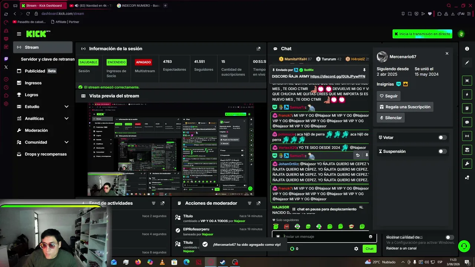This screenshot has height=267, width=475.
Task: Pop out the Información de la sesión panel
Action: [259, 49]
